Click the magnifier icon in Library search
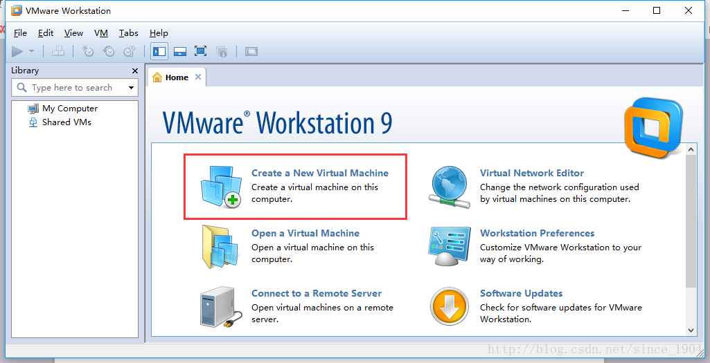Image resolution: width=710 pixels, height=363 pixels. [21, 87]
